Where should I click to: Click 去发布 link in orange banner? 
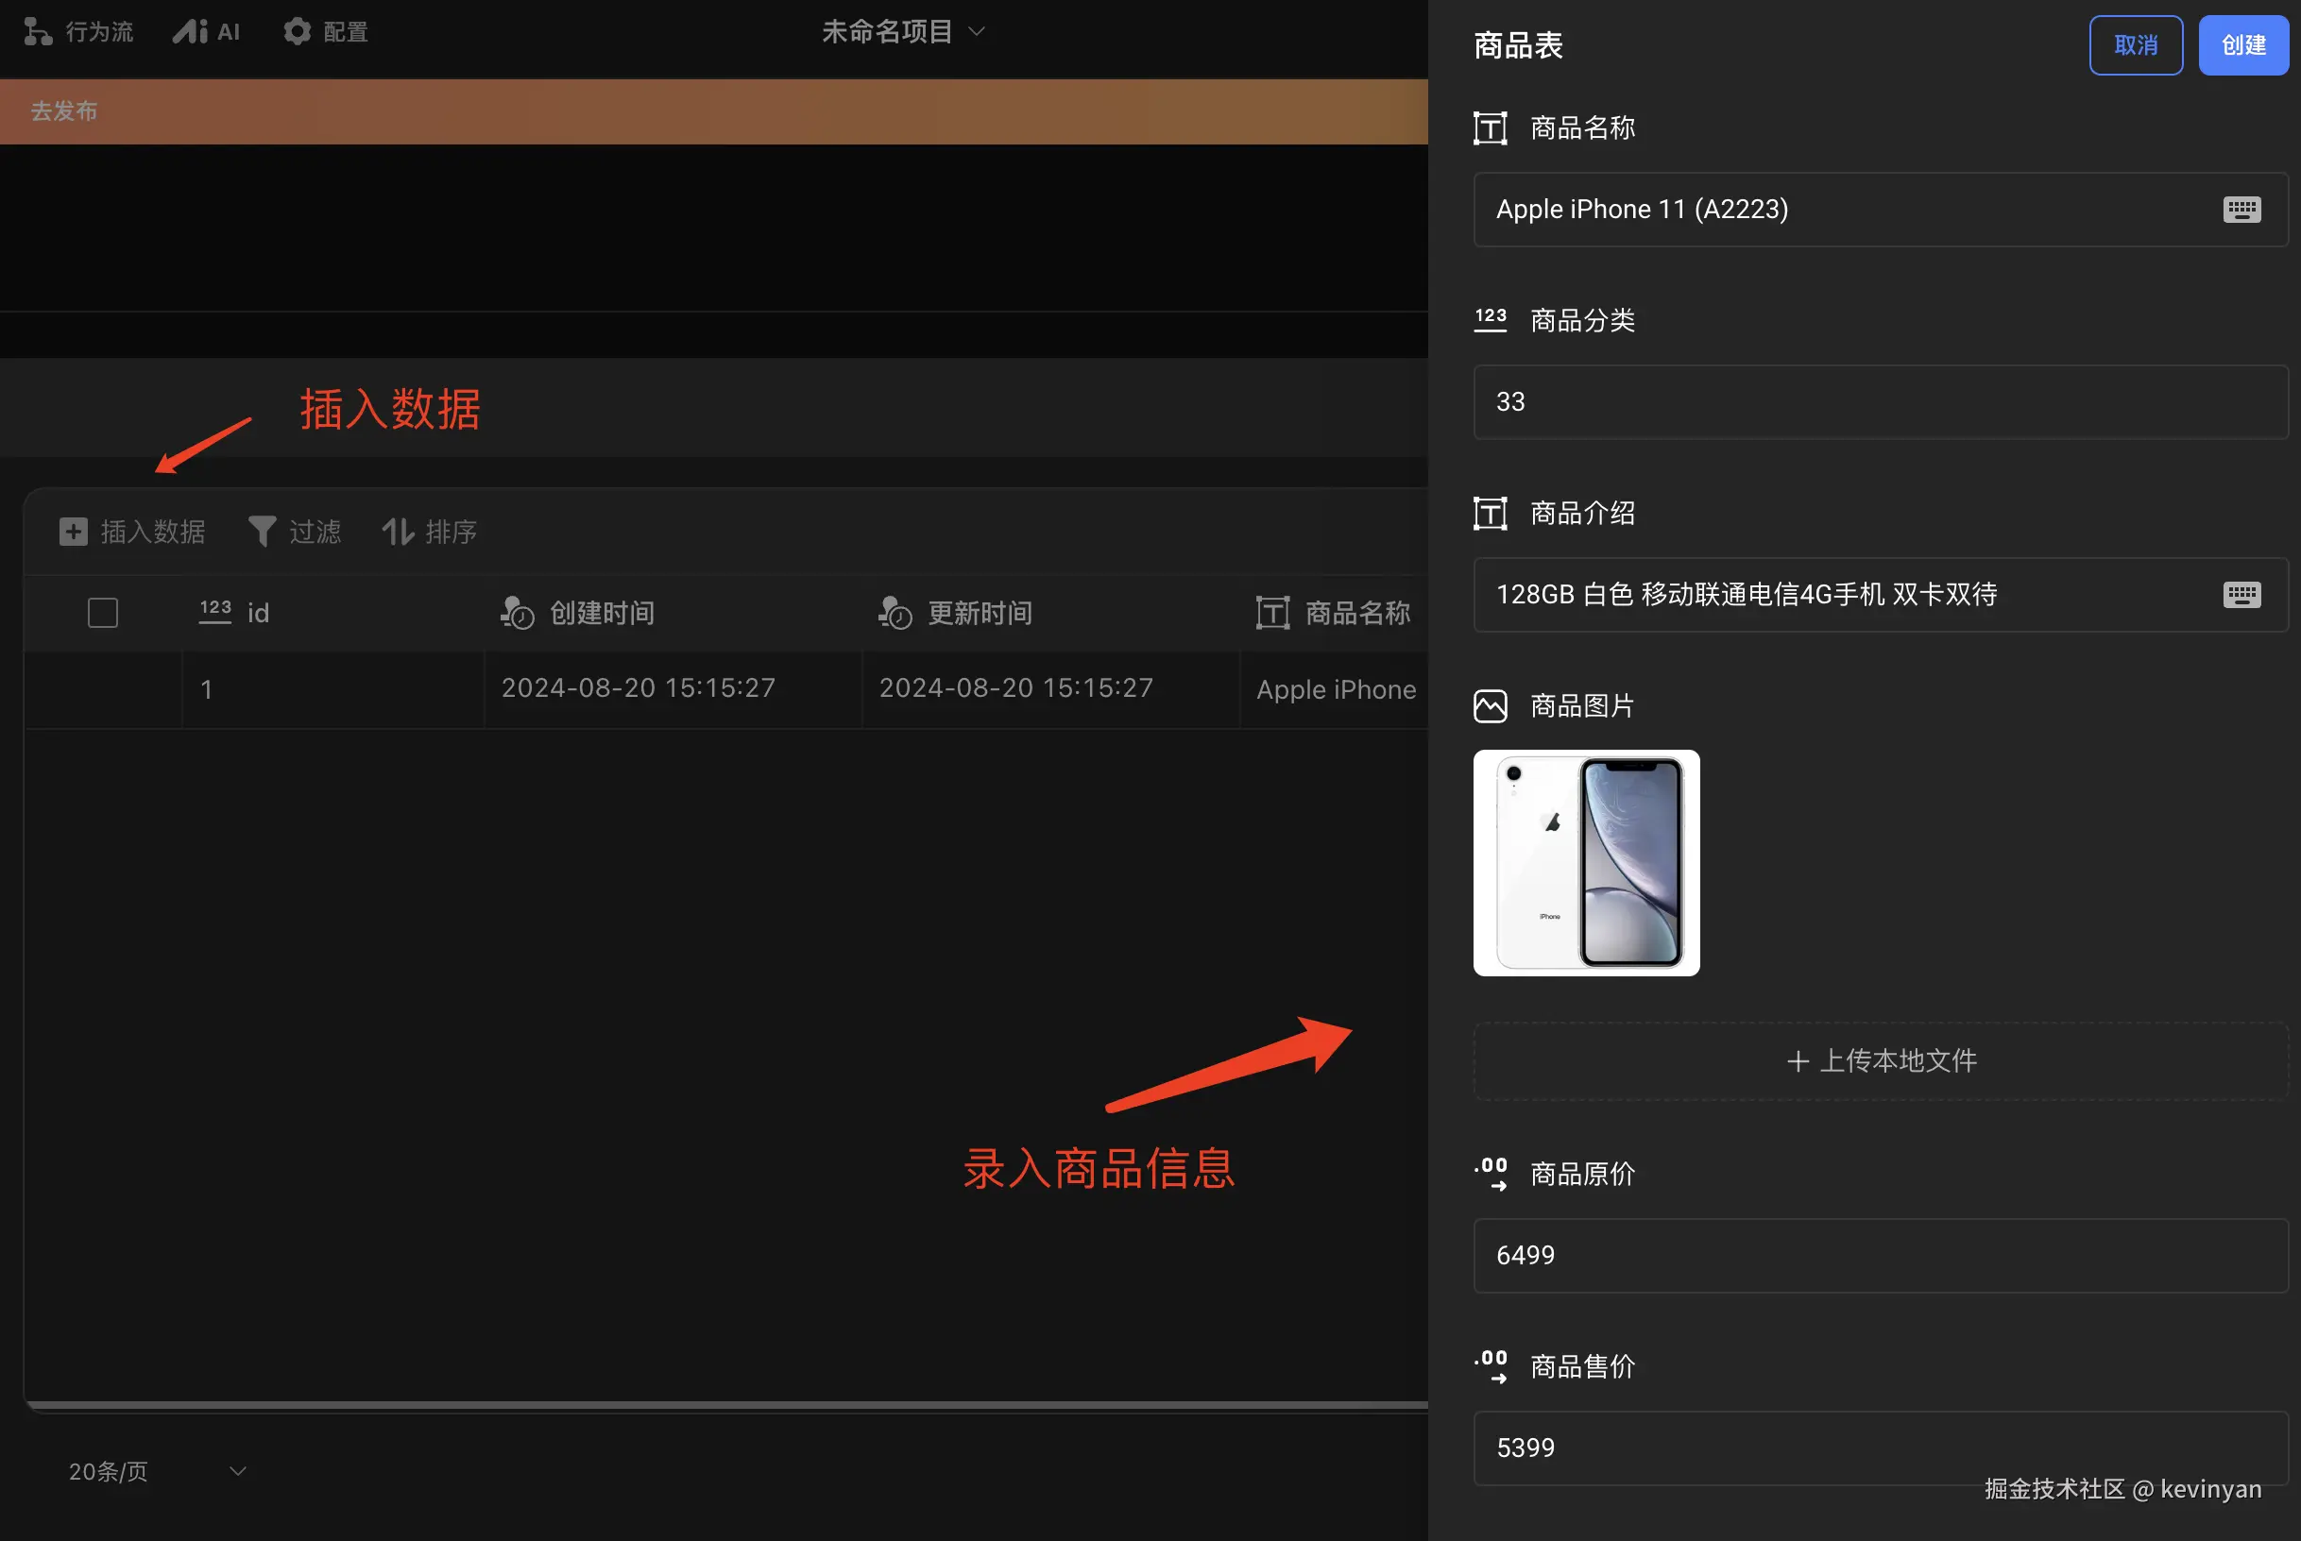64,111
